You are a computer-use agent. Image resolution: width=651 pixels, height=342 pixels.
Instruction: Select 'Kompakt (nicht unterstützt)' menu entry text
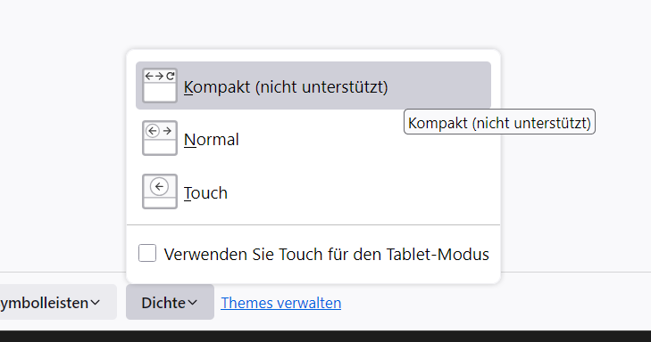tap(286, 87)
